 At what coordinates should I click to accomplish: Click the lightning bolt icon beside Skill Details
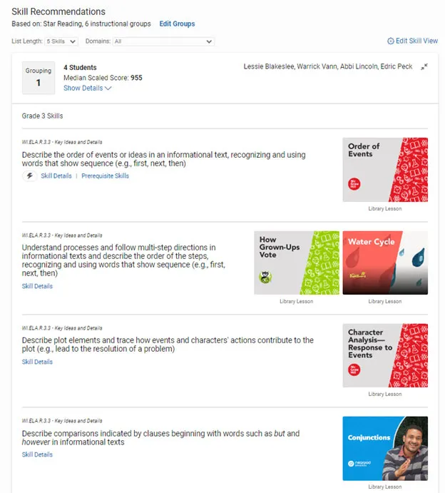[29, 176]
